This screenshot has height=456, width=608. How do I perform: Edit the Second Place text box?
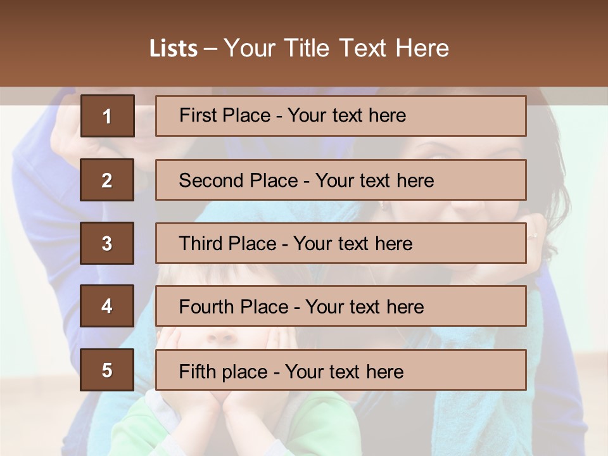coord(341,180)
